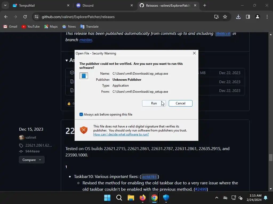Image resolution: width=273 pixels, height=204 pixels.
Task: Open YouTube bookmark
Action: tap(31, 27)
